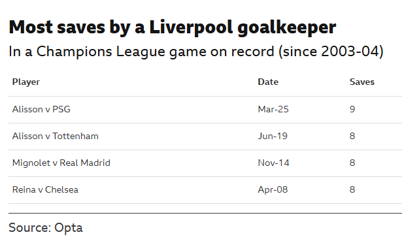Image resolution: width=402 pixels, height=241 pixels.
Task: Click the Player column header
Action: pyautogui.click(x=26, y=82)
